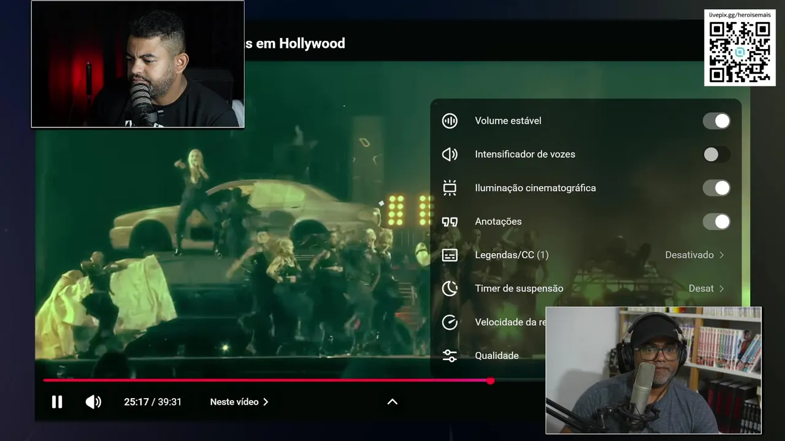Screen dimensions: 785x441
Task: Click the 'Iluminação cinematográfica' screen icon
Action: pos(450,188)
